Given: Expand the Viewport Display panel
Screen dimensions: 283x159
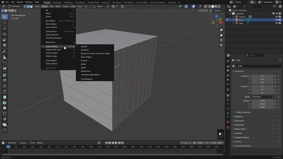Looking at the screenshot, I should click(x=241, y=137).
